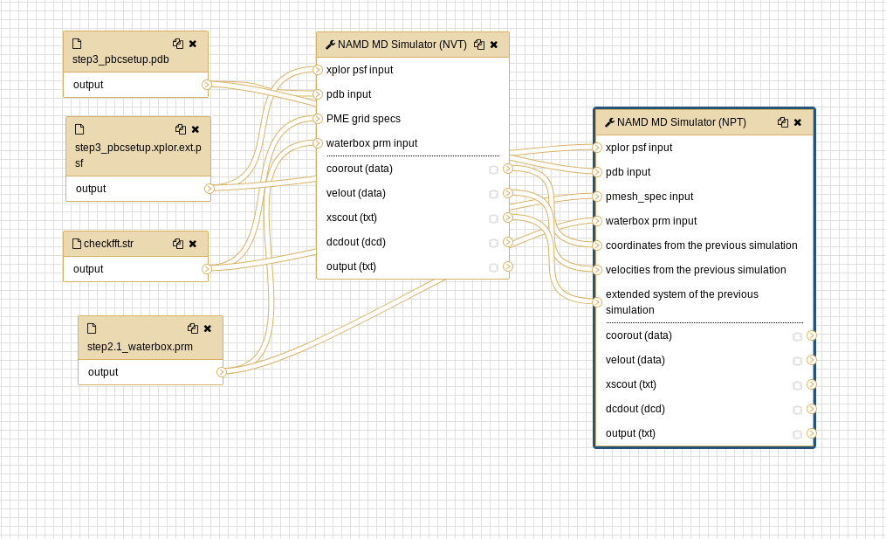
Task: Click the output connector of step3_pbcsetup.xplor.ext.psf
Action: click(209, 189)
